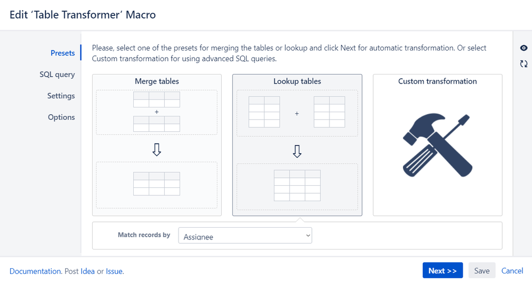Click the Cancel link

coord(512,270)
